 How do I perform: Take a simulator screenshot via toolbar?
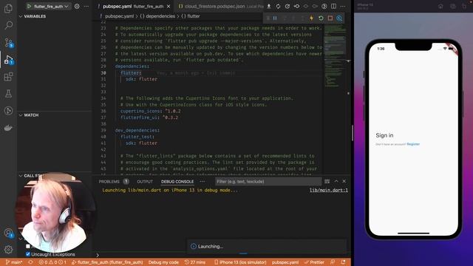click(x=453, y=6)
